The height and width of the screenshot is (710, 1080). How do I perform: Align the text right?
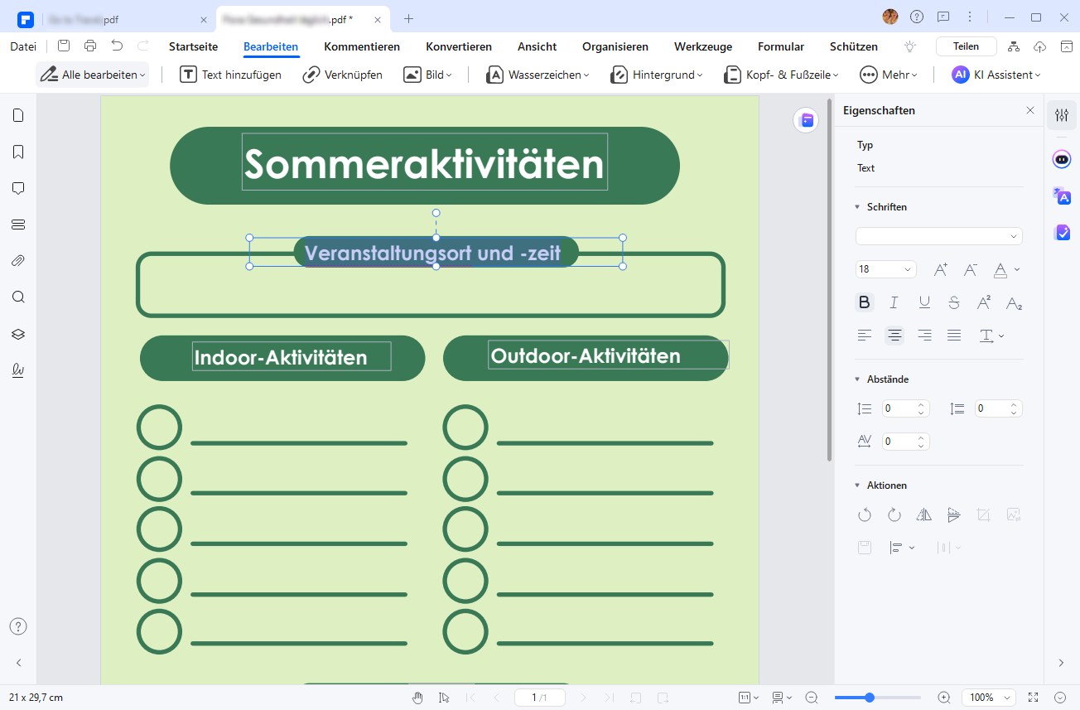924,336
